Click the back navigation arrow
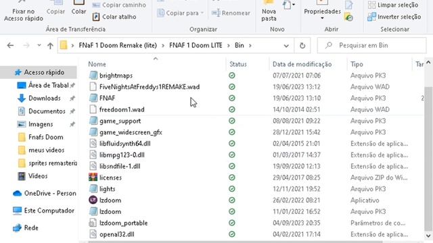 pyautogui.click(x=11, y=45)
